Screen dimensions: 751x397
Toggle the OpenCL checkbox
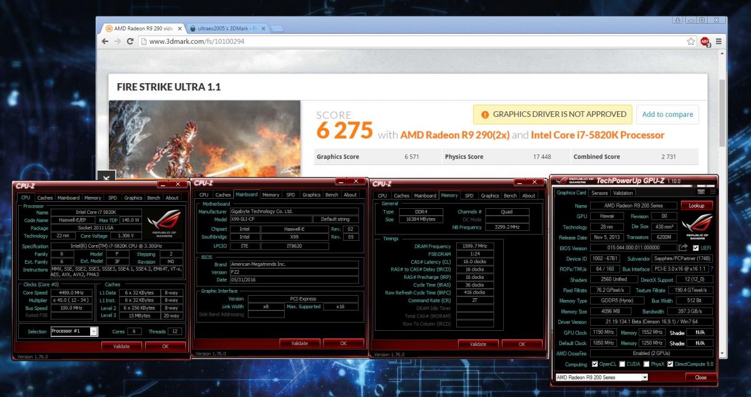pyautogui.click(x=594, y=364)
